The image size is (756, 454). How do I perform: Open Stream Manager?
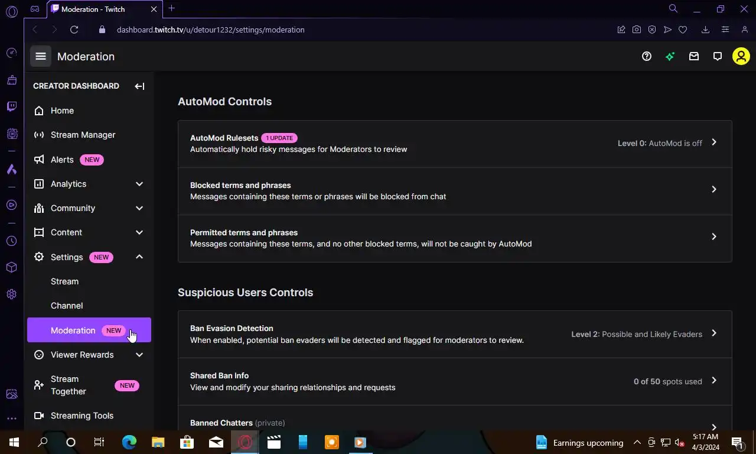(x=89, y=135)
